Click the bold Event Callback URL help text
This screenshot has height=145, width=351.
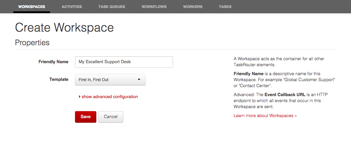[285, 95]
